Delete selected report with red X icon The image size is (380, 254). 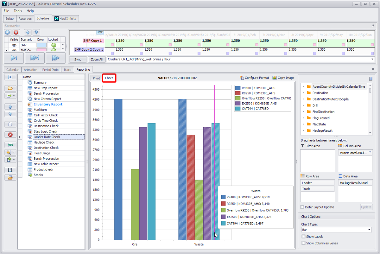(x=10, y=135)
